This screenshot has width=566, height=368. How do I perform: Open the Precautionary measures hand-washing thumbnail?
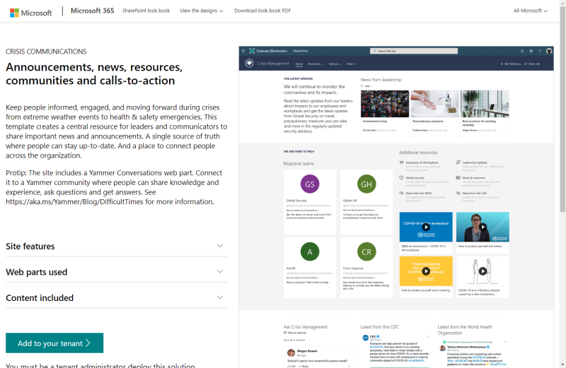pyautogui.click(x=434, y=104)
